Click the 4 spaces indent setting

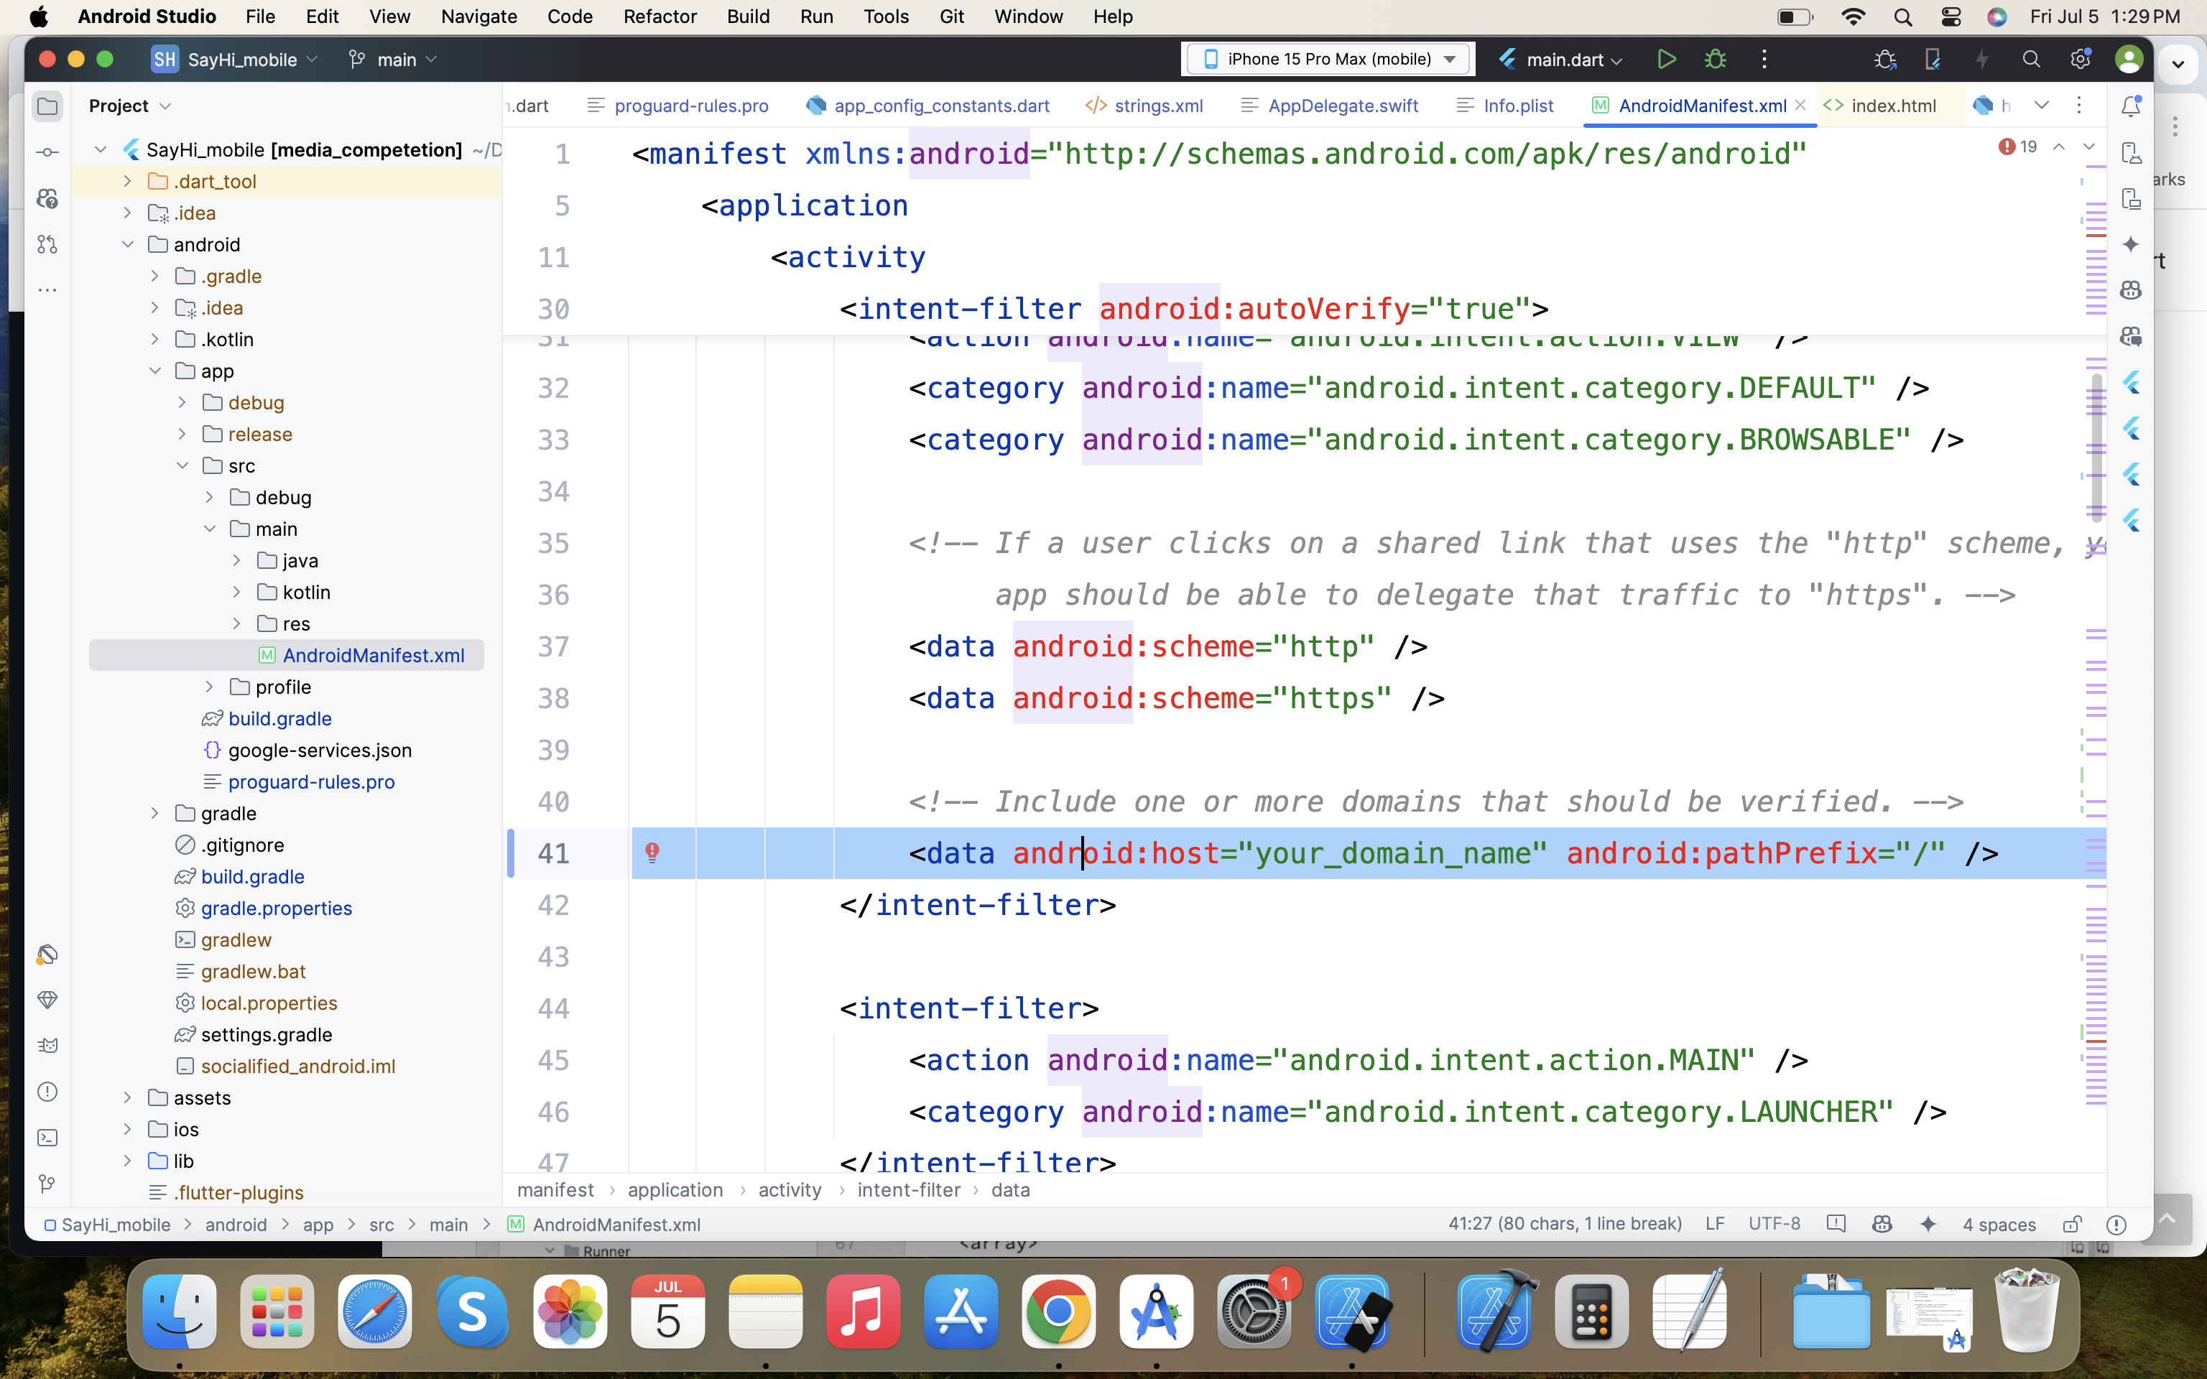tap(1999, 1224)
